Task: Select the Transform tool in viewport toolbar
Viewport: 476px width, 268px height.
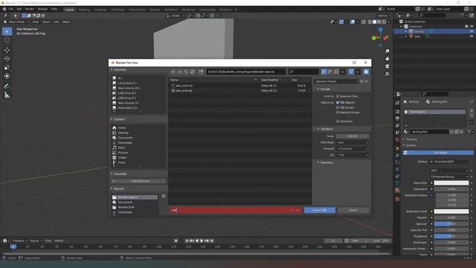Action: point(7,76)
